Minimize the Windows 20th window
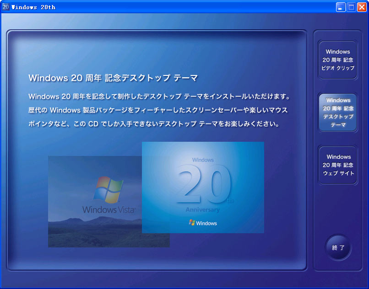 tap(340, 7)
